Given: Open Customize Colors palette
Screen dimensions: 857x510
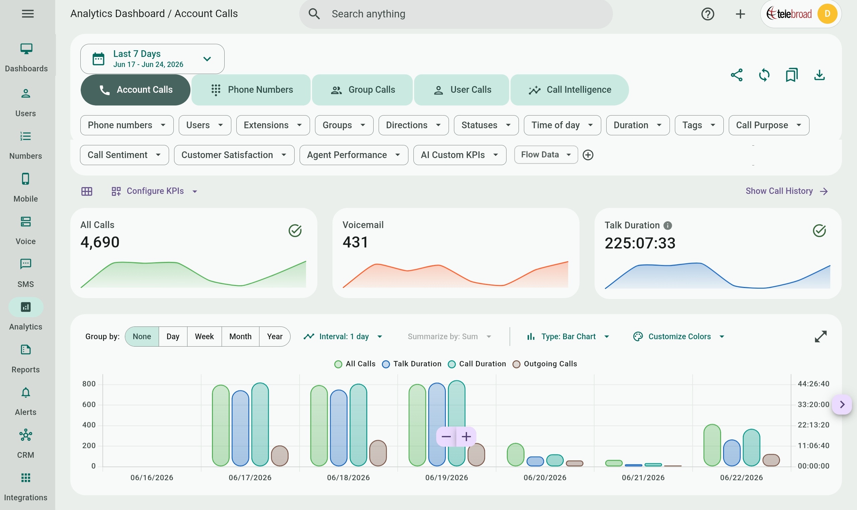Looking at the screenshot, I should click(x=679, y=337).
